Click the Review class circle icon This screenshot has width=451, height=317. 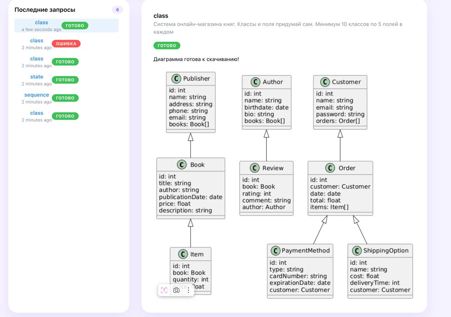(255, 168)
